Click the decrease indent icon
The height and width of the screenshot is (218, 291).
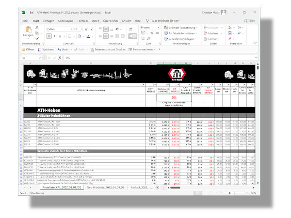pyautogui.click(x=117, y=36)
